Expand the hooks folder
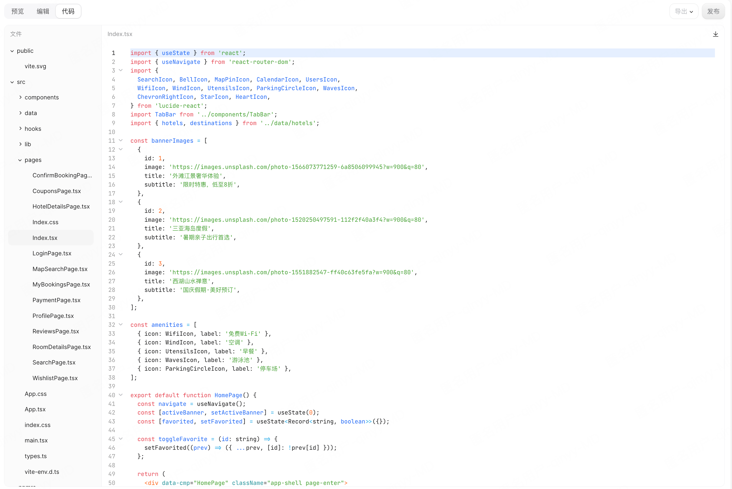732x489 pixels. 20,129
